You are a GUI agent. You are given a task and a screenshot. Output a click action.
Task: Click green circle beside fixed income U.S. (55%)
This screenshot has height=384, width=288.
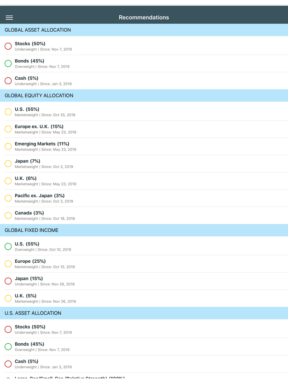[8, 246]
